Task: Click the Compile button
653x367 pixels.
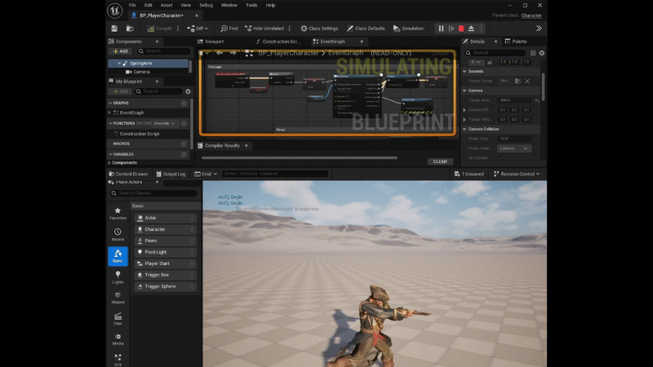Action: [x=159, y=29]
